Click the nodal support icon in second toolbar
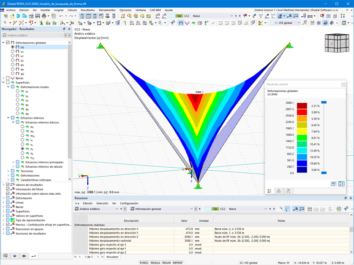 pos(41,23)
